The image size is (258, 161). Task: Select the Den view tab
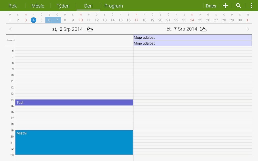coord(88,6)
